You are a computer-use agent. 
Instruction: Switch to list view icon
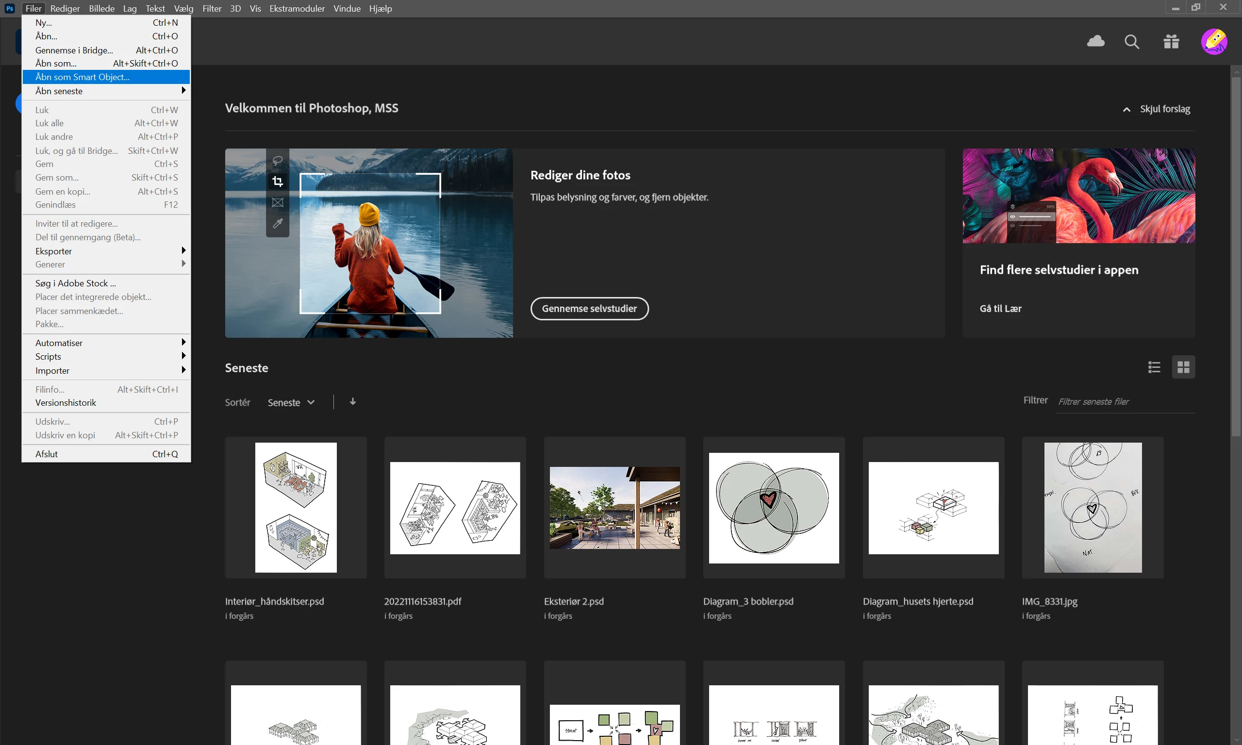1154,367
